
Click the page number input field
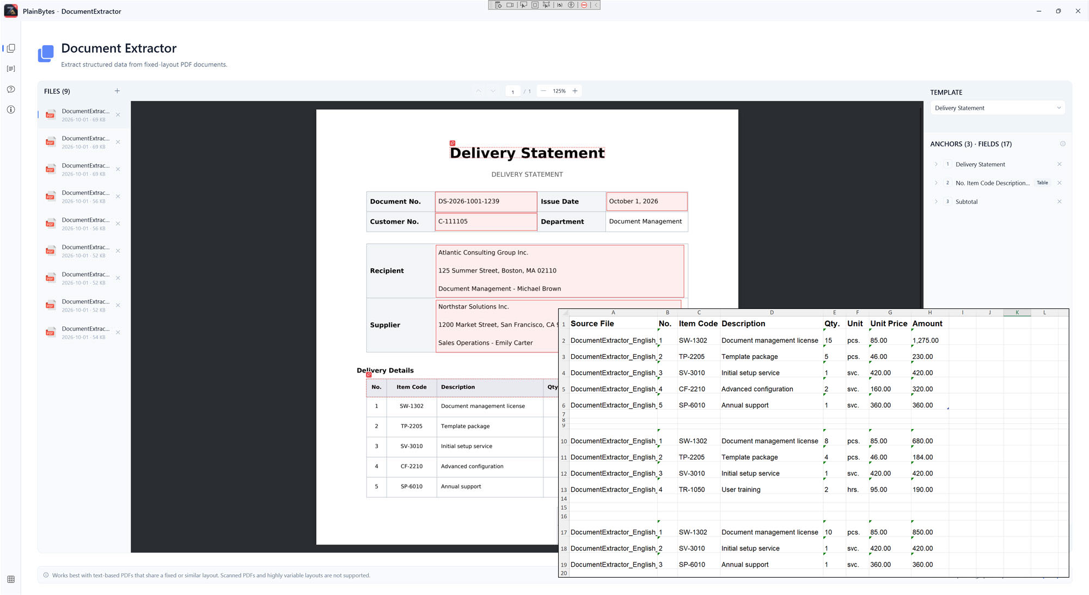coord(512,91)
